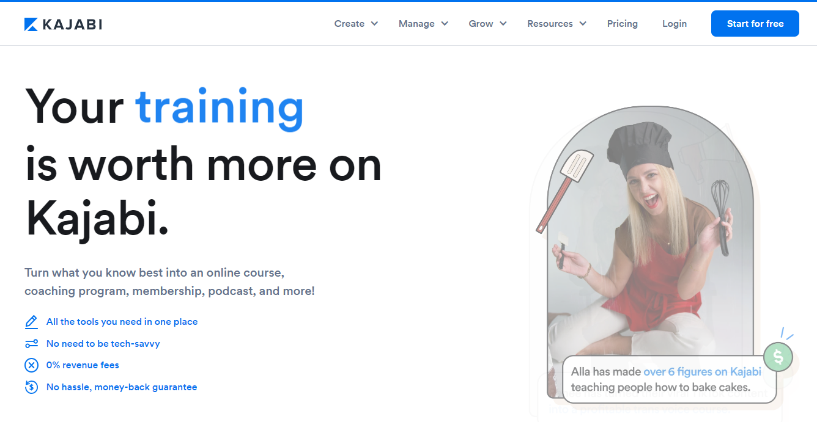Click 'All the tools you need in one place'
The image size is (817, 422).
(x=122, y=322)
